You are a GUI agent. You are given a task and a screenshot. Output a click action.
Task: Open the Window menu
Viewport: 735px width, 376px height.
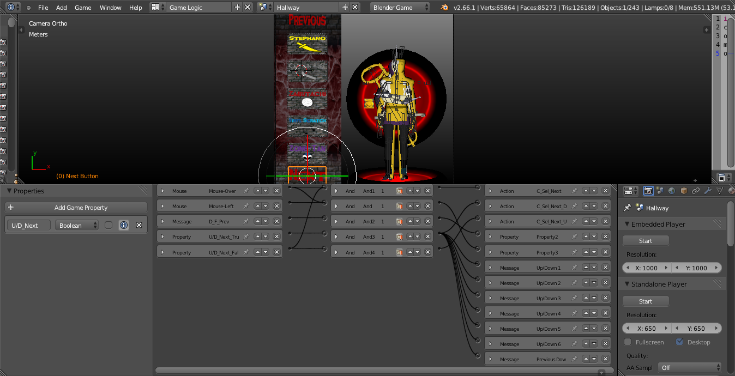pyautogui.click(x=111, y=8)
